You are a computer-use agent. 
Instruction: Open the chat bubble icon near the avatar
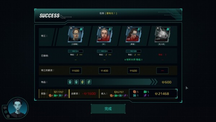[x=5, y=108]
